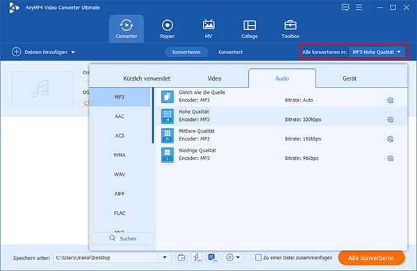This screenshot has height=271, width=417.
Task: Open the Collage module
Action: (250, 28)
